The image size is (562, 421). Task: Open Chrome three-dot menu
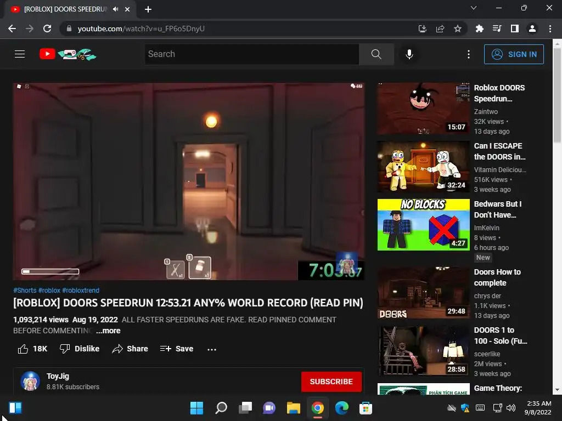(550, 29)
